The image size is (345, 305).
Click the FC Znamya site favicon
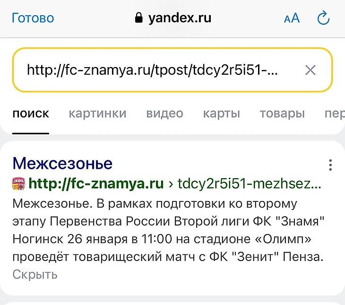19,184
